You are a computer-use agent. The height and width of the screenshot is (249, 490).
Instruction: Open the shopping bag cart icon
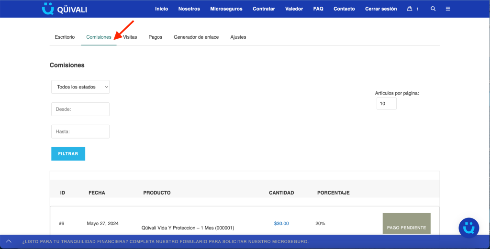click(x=410, y=9)
